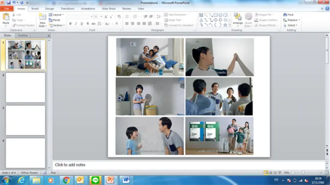
Task: Toggle Bold formatting
Action: [70, 24]
